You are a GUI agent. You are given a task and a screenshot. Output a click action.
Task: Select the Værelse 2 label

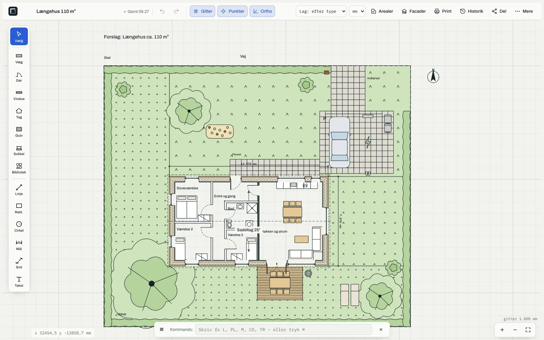point(185,229)
